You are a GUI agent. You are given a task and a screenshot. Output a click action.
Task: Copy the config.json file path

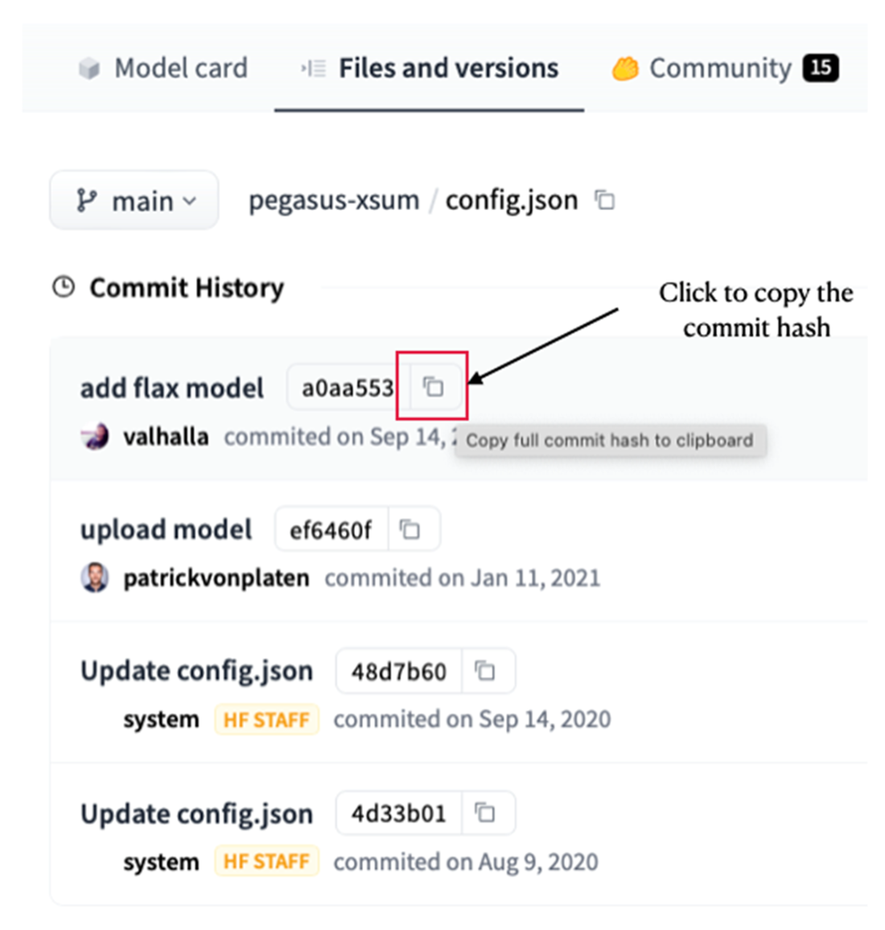(604, 200)
